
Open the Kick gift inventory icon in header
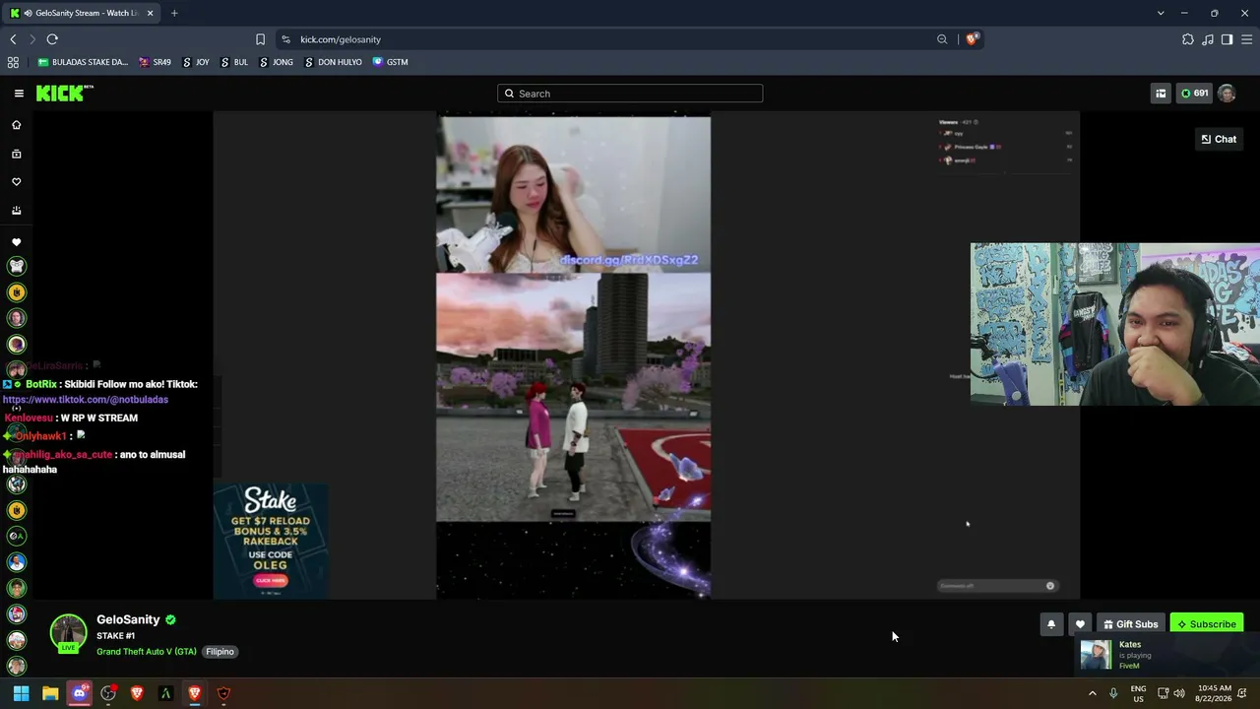pos(1161,94)
